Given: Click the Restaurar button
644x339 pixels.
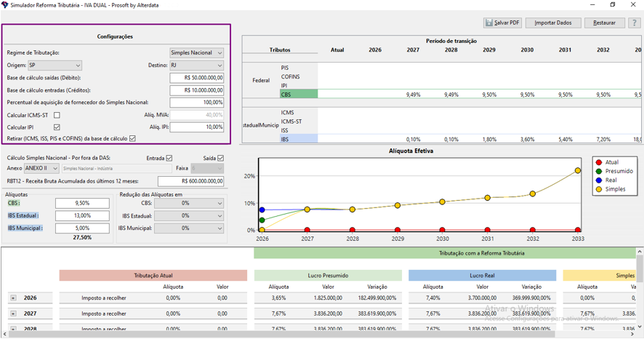Looking at the screenshot, I should pyautogui.click(x=604, y=23).
